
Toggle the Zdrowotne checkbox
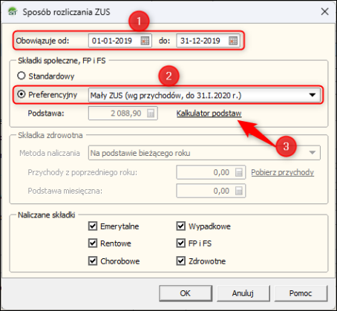180,261
